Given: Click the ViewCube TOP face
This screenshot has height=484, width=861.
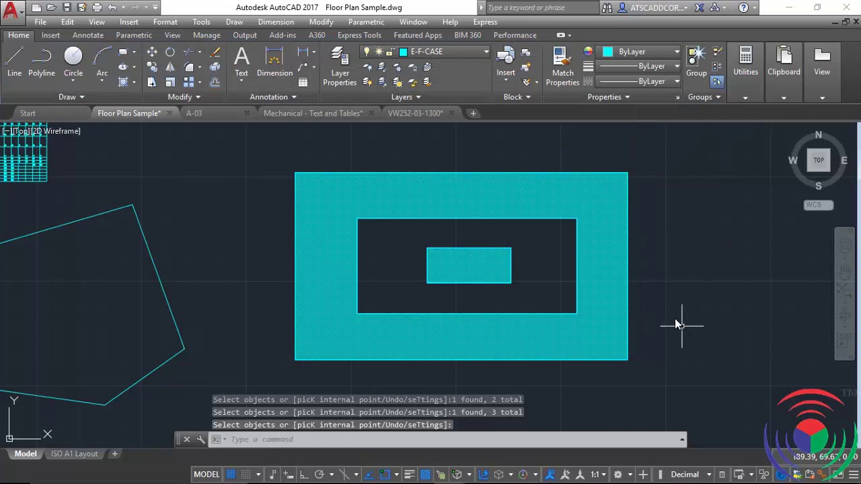Looking at the screenshot, I should click(819, 160).
